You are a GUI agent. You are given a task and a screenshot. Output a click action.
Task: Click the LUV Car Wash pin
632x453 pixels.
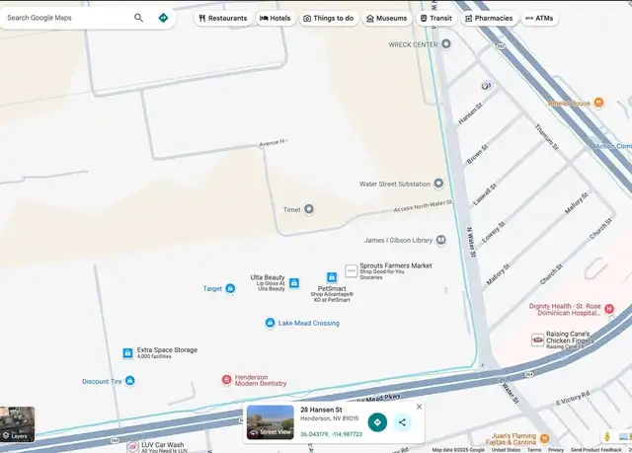[132, 446]
